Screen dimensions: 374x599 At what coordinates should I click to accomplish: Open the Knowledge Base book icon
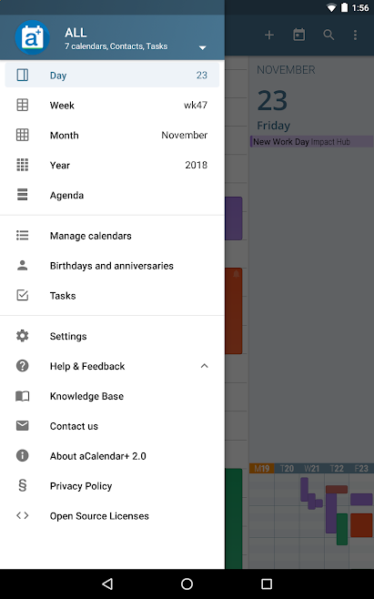(x=23, y=396)
